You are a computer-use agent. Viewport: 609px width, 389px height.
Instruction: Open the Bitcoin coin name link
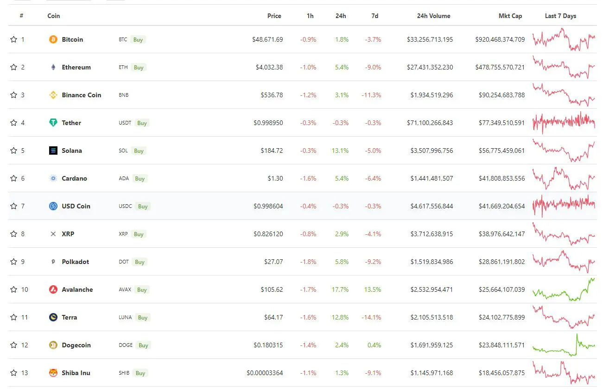tap(72, 39)
